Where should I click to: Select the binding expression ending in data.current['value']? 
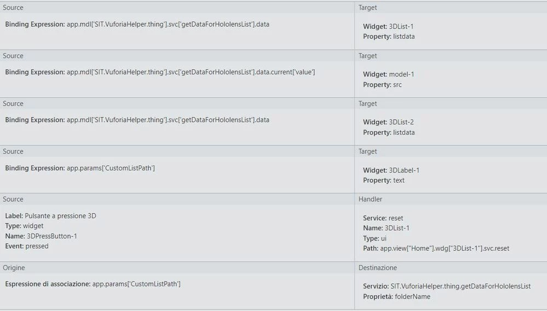click(160, 72)
